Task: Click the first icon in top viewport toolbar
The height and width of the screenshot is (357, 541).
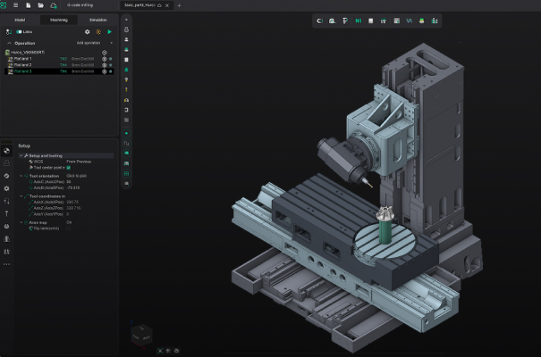Action: pos(320,20)
